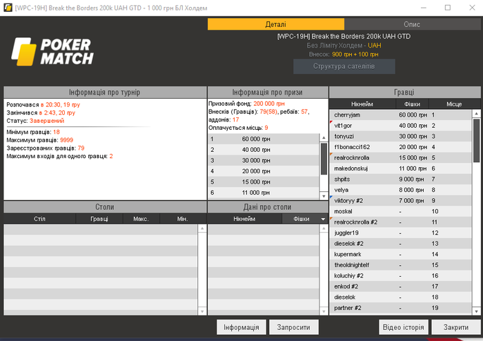This screenshot has width=483, height=341.
Task: Select player cherryjam
Action: pyautogui.click(x=400, y=115)
